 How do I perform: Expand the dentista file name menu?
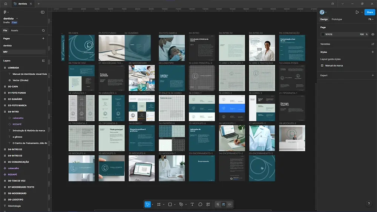point(17,18)
